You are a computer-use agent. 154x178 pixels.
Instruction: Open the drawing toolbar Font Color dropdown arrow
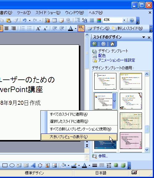(89, 166)
